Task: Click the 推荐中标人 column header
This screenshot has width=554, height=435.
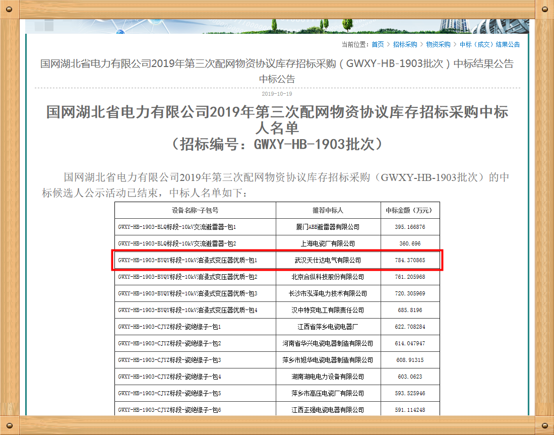Action: (x=328, y=210)
